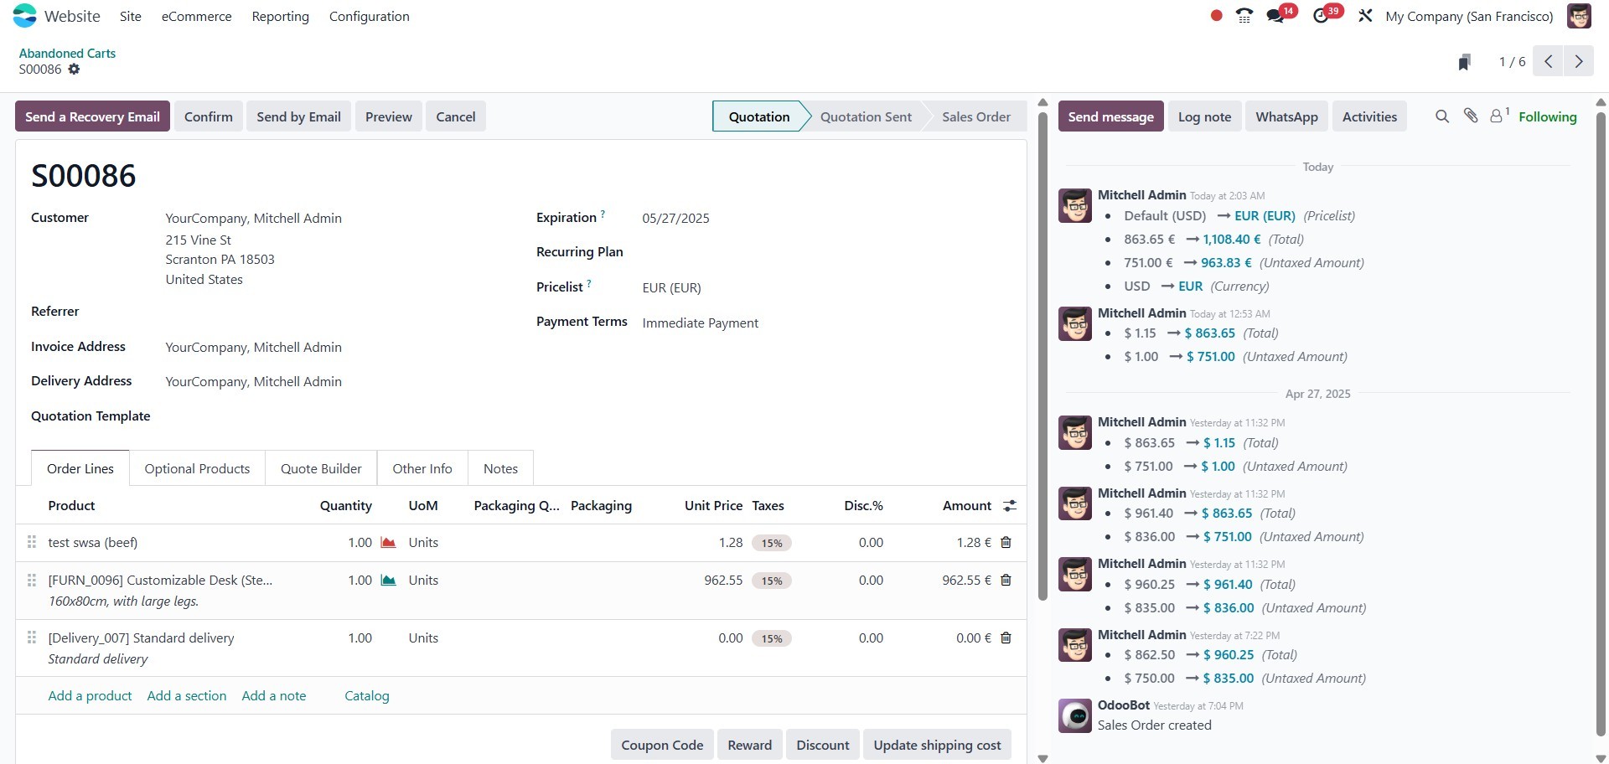Open the Reporting menu
This screenshot has height=764, width=1609.
[281, 16]
